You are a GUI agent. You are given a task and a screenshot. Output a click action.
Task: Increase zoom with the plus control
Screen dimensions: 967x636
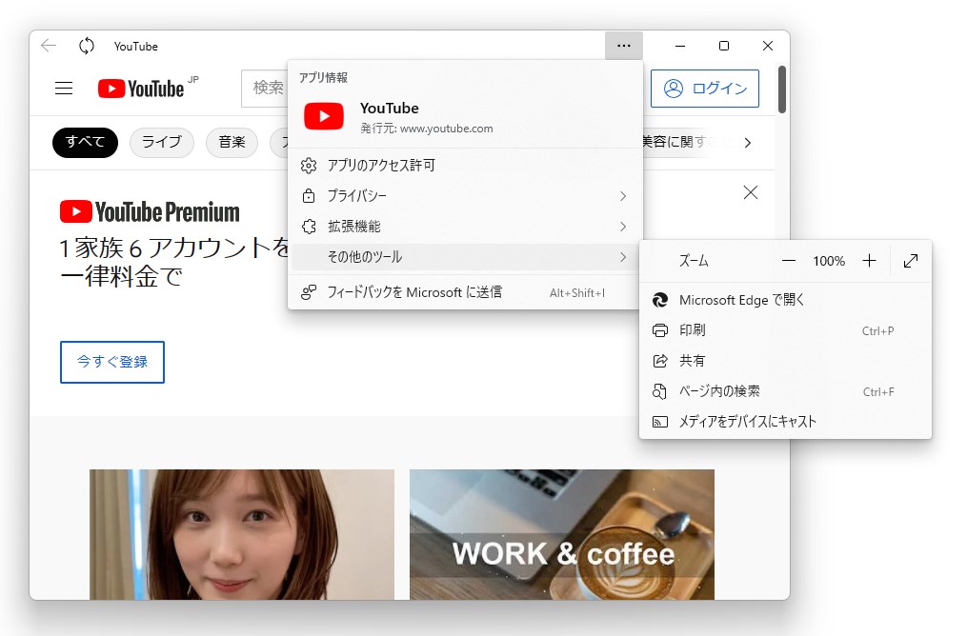coord(869,260)
